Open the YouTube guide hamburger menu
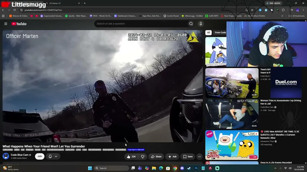307x172 pixels. (x=6, y=24)
